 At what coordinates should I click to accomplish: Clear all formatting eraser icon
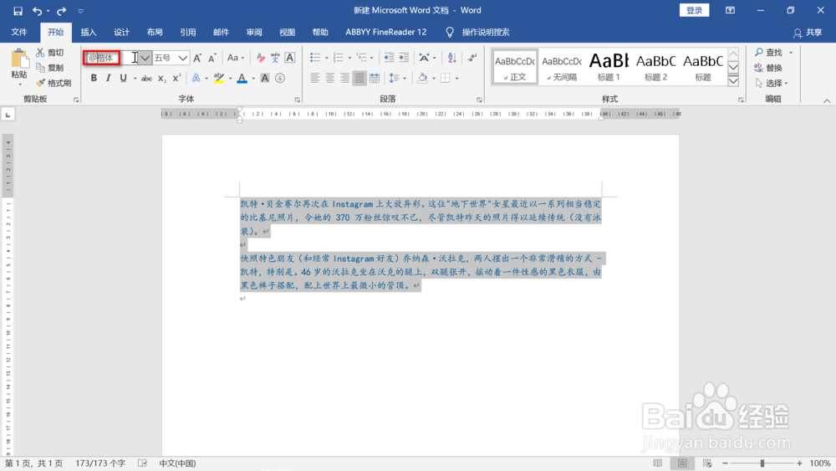(260, 58)
